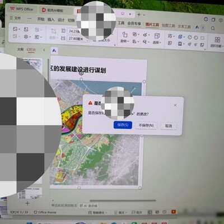Click the horizontal scrollbar below slide

click(123, 200)
